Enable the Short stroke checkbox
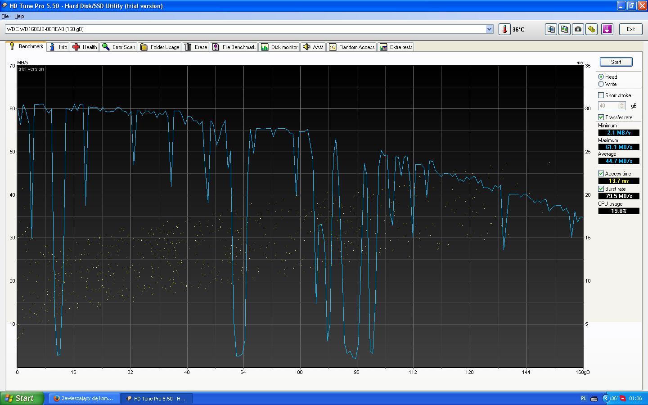 (601, 95)
